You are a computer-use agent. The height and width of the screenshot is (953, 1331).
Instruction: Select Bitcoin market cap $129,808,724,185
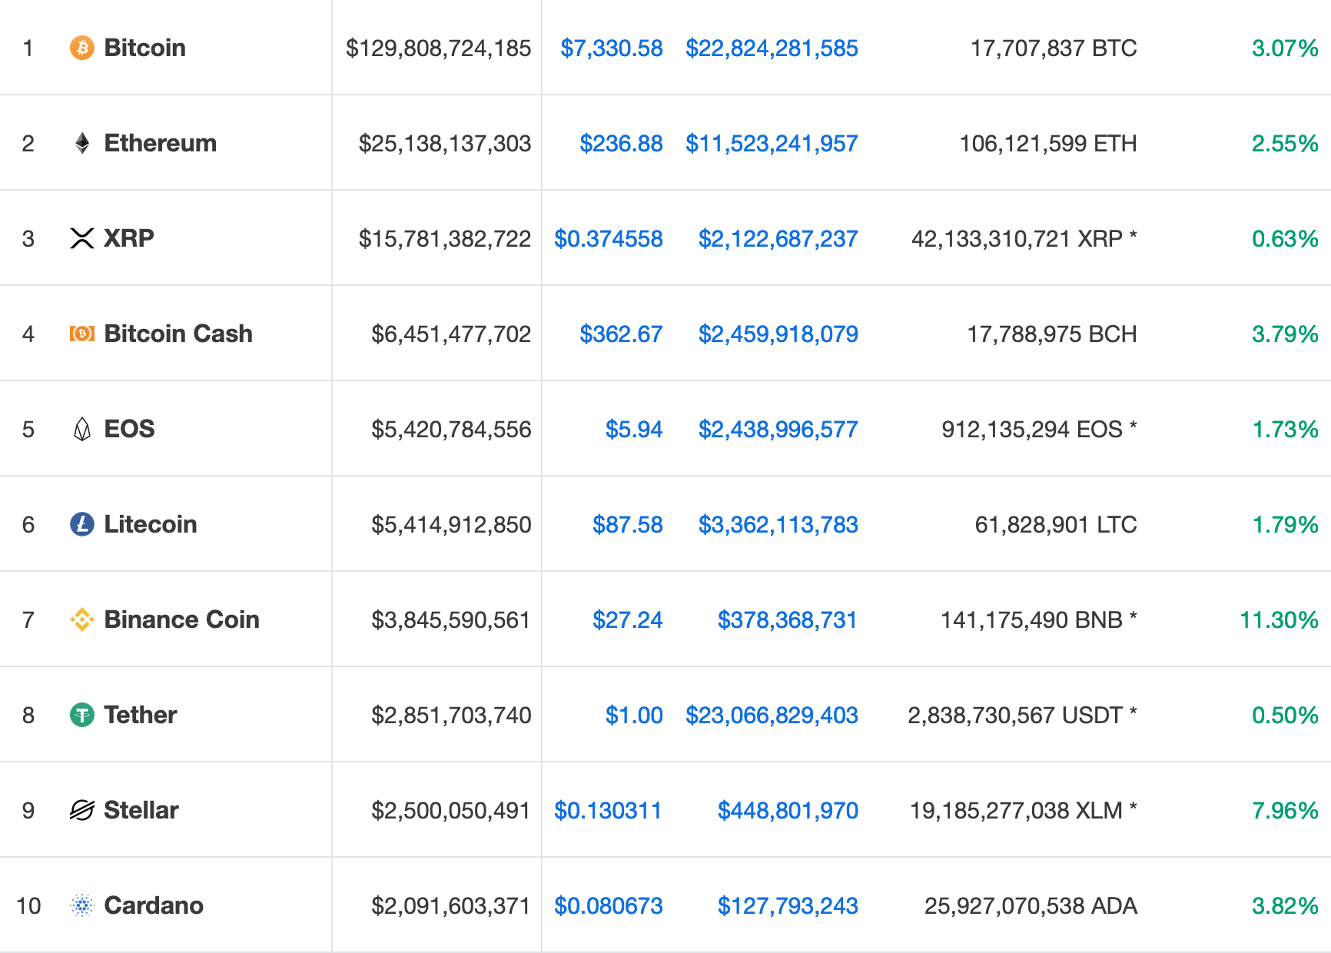(x=438, y=48)
